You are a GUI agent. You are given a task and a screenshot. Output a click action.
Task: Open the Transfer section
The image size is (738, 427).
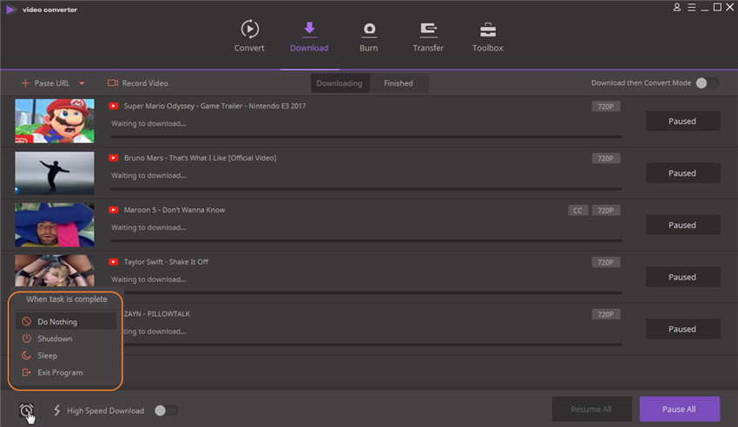[428, 36]
